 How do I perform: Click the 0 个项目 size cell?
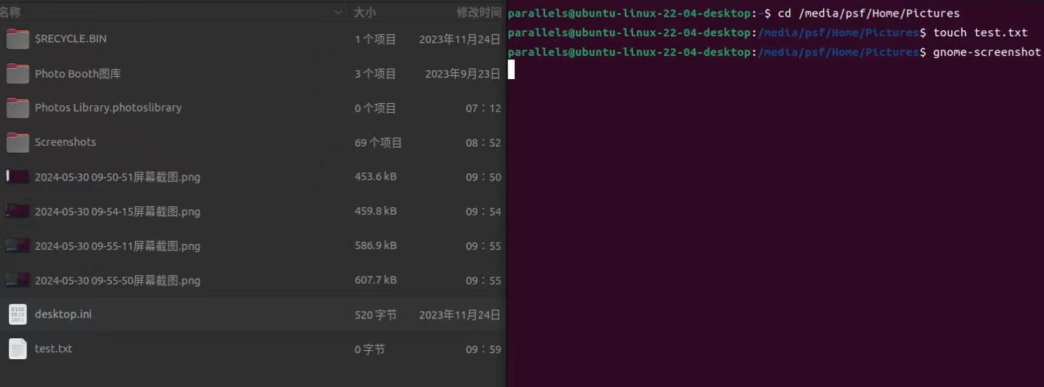tap(375, 108)
